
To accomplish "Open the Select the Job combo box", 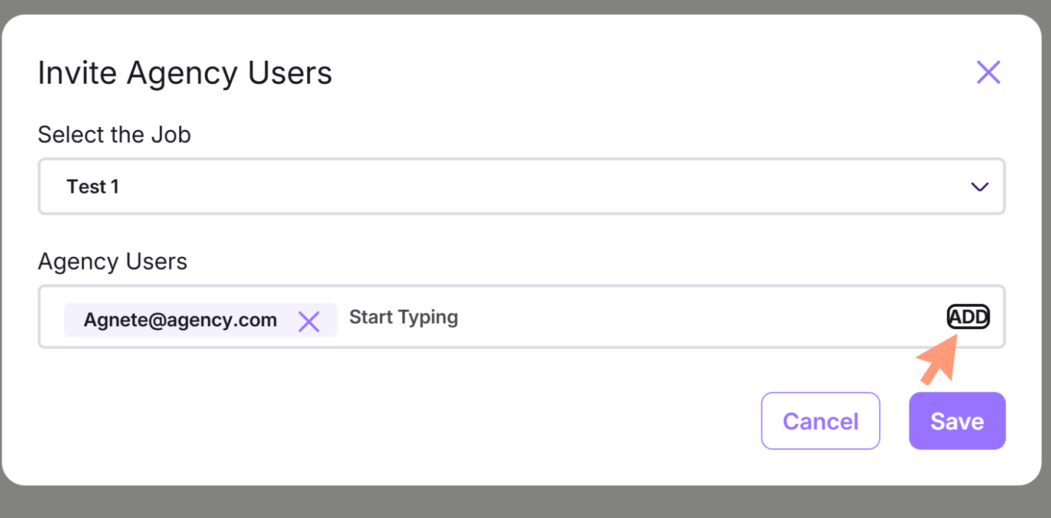I will 521,186.
